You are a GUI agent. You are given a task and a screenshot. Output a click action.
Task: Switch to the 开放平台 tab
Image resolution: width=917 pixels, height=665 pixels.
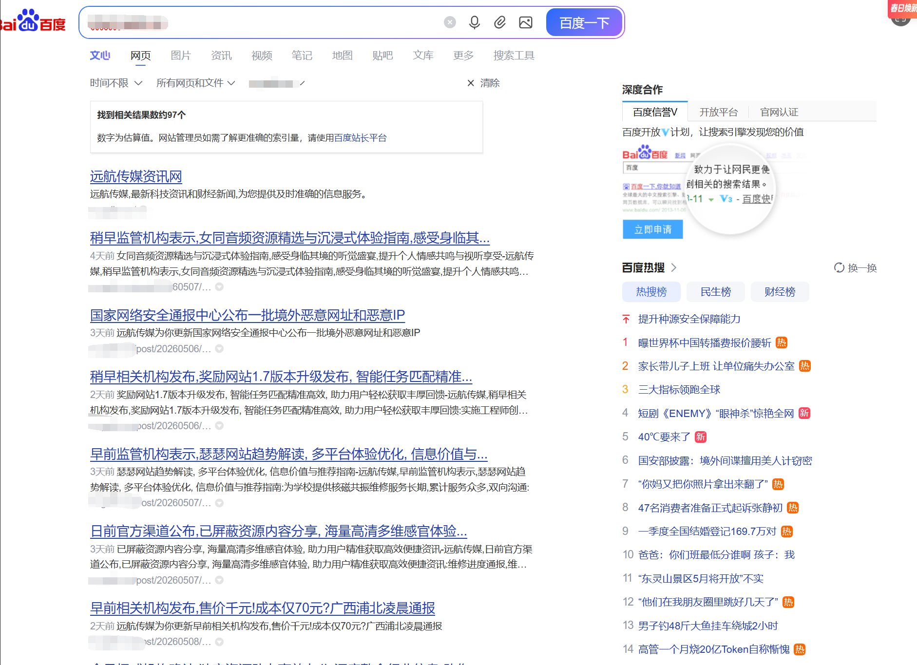tap(719, 112)
